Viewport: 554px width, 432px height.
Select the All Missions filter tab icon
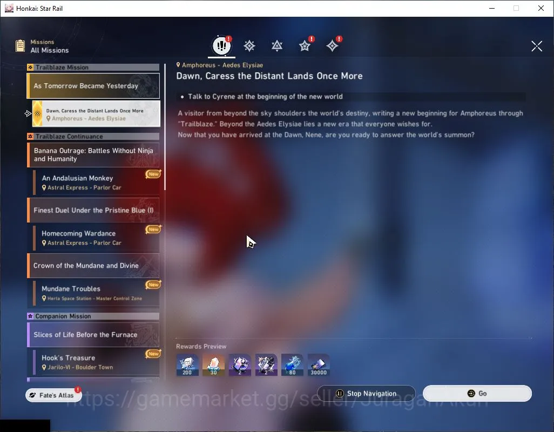tap(221, 45)
